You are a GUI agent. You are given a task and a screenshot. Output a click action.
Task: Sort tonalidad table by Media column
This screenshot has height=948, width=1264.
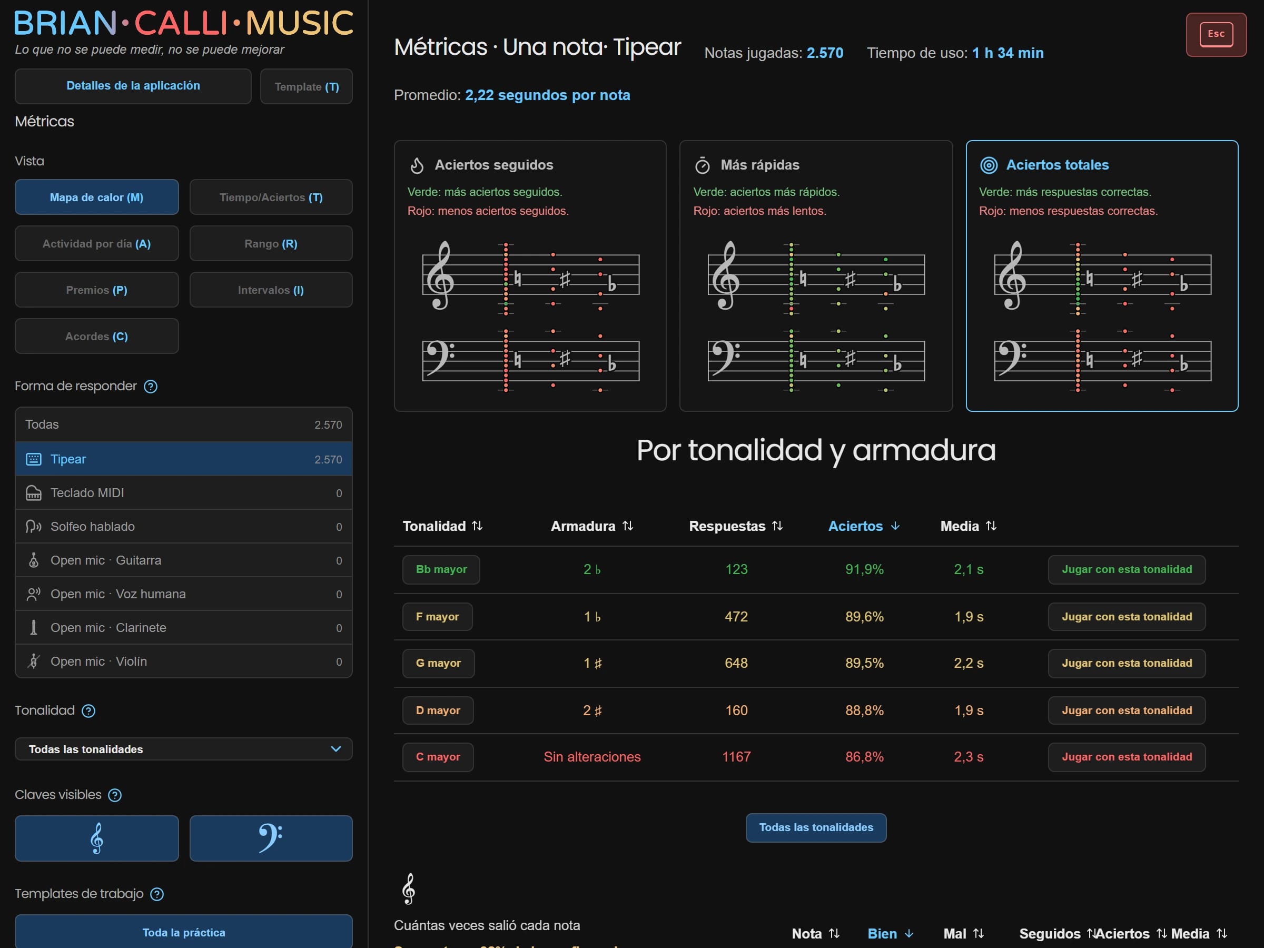tap(968, 526)
